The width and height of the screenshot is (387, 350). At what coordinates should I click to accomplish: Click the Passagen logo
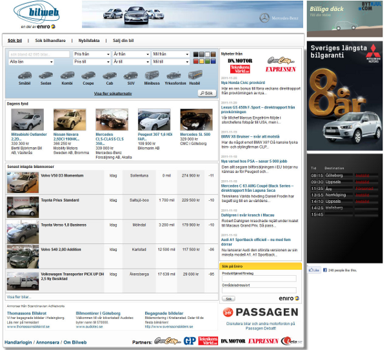click(261, 312)
